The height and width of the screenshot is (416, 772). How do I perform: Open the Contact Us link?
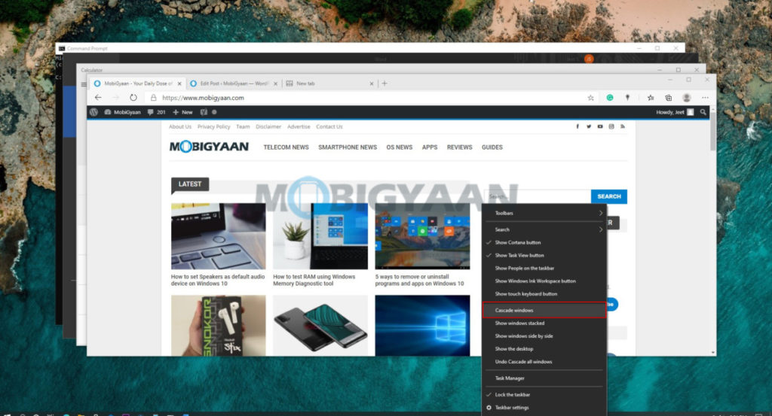tap(329, 126)
